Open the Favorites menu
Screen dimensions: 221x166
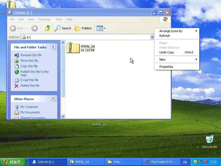click(x=45, y=19)
